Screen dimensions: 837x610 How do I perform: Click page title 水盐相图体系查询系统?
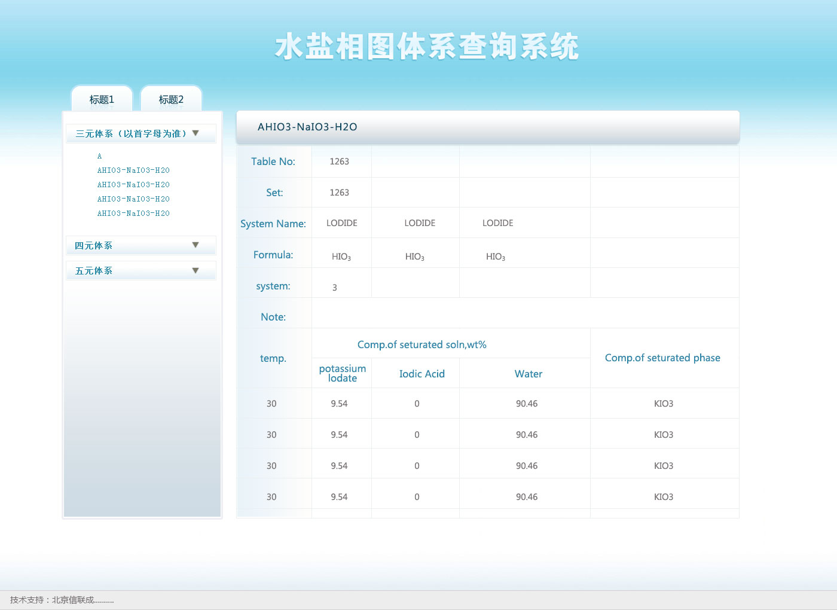point(427,47)
